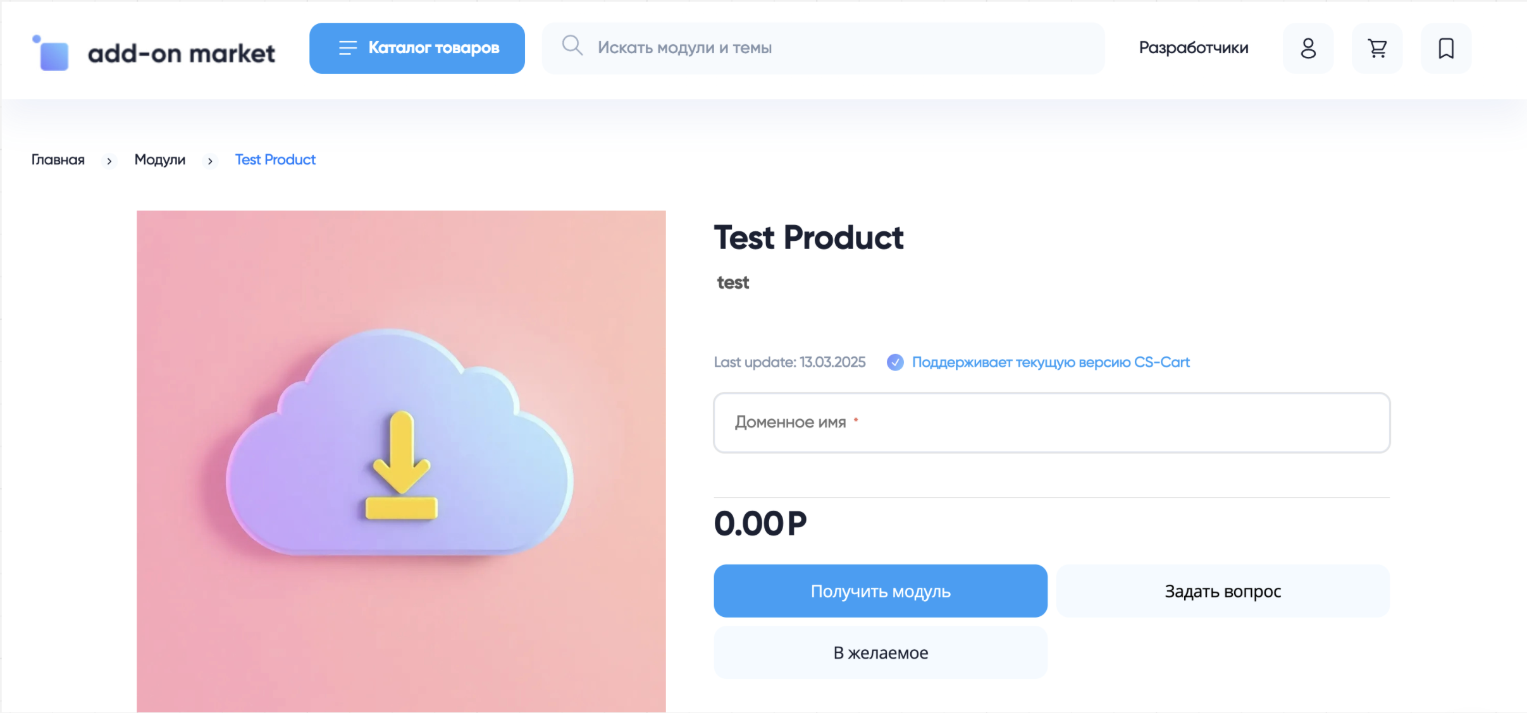1527x713 pixels.
Task: Open the cloud download product image
Action: point(401,461)
